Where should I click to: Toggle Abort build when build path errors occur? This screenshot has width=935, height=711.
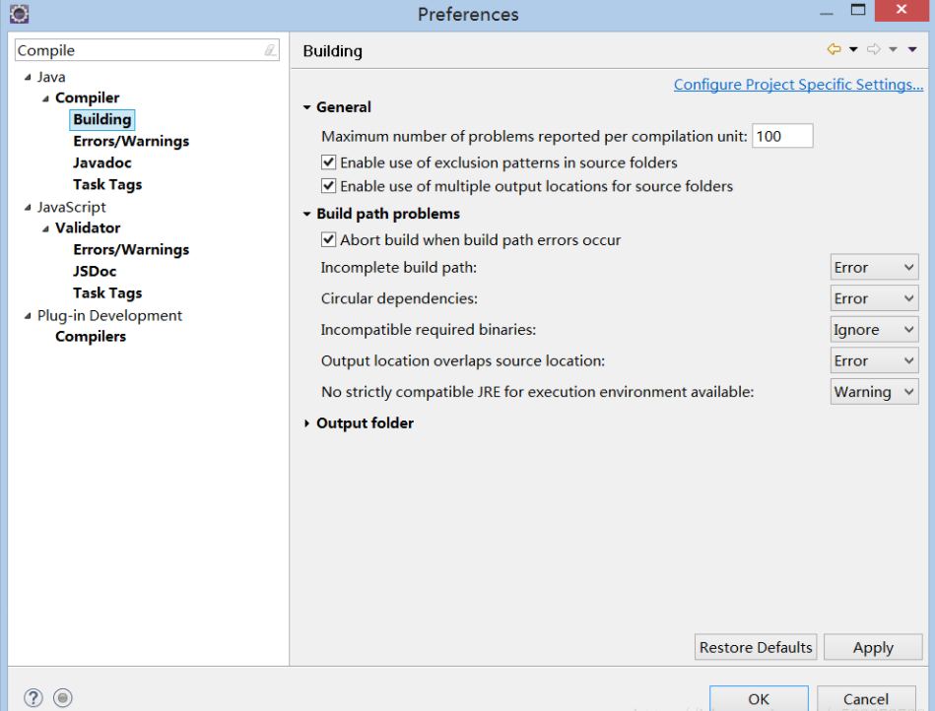(328, 239)
